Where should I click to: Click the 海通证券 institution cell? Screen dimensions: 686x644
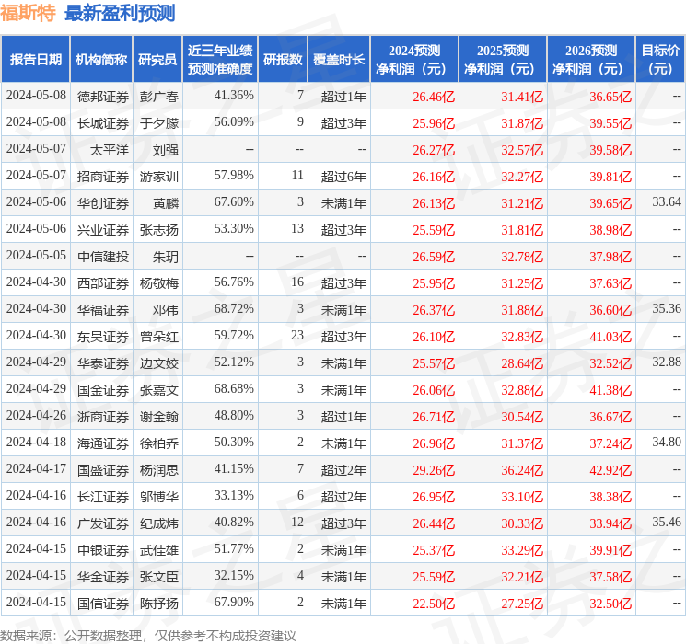click(103, 443)
